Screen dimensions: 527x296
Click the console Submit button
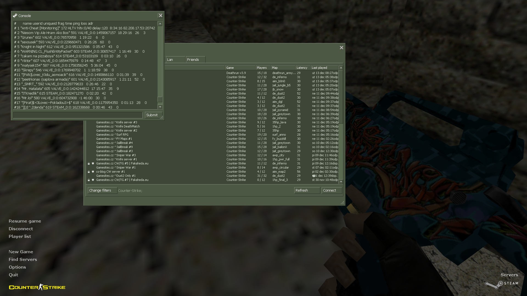coord(153,115)
